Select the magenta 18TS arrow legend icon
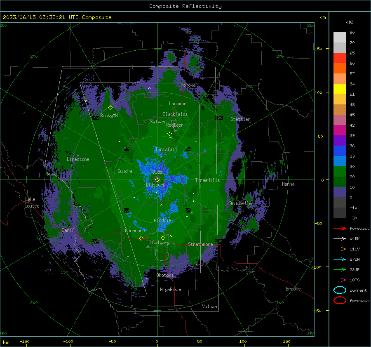The height and width of the screenshot is (347, 371). click(x=340, y=280)
